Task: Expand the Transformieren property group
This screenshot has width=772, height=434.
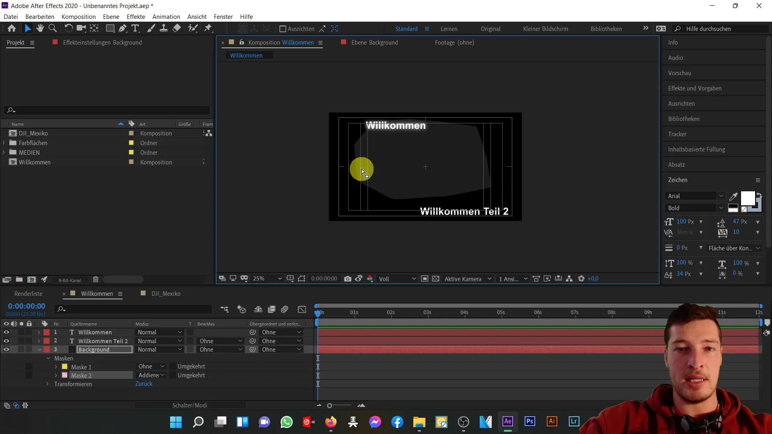Action: coord(47,384)
